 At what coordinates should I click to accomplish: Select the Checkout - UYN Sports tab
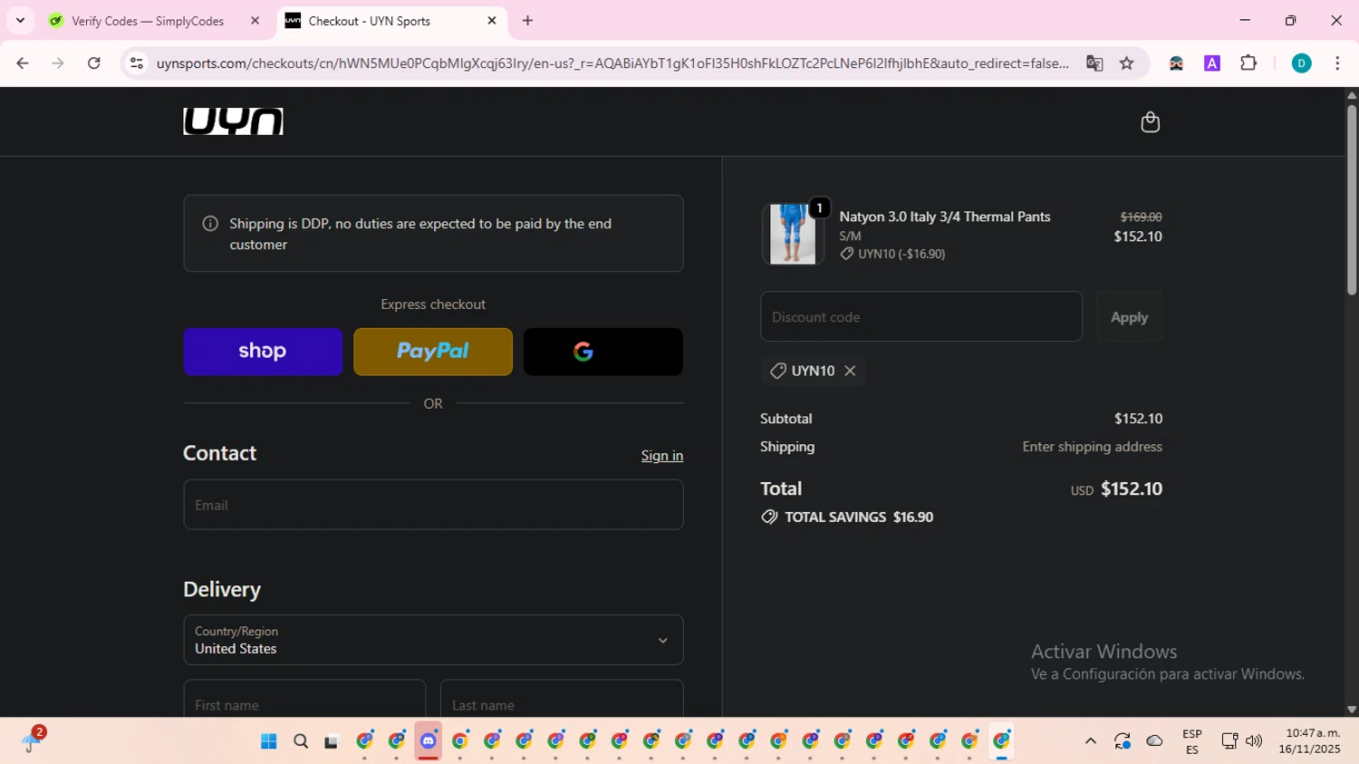click(x=369, y=21)
